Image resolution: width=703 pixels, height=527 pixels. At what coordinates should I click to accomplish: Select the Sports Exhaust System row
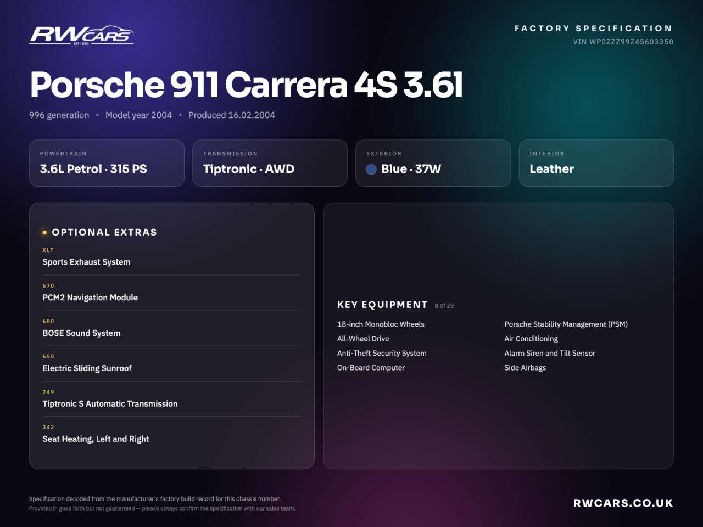click(171, 257)
